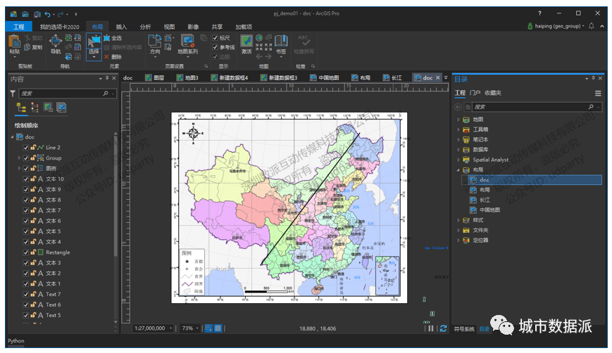612x353 pixels.
Task: Expand the Group element in Contents
Action: coord(19,158)
